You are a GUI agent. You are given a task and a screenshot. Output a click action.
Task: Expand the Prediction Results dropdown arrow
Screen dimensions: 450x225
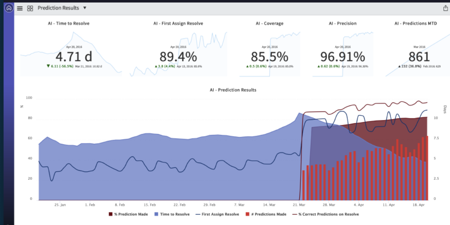click(85, 8)
